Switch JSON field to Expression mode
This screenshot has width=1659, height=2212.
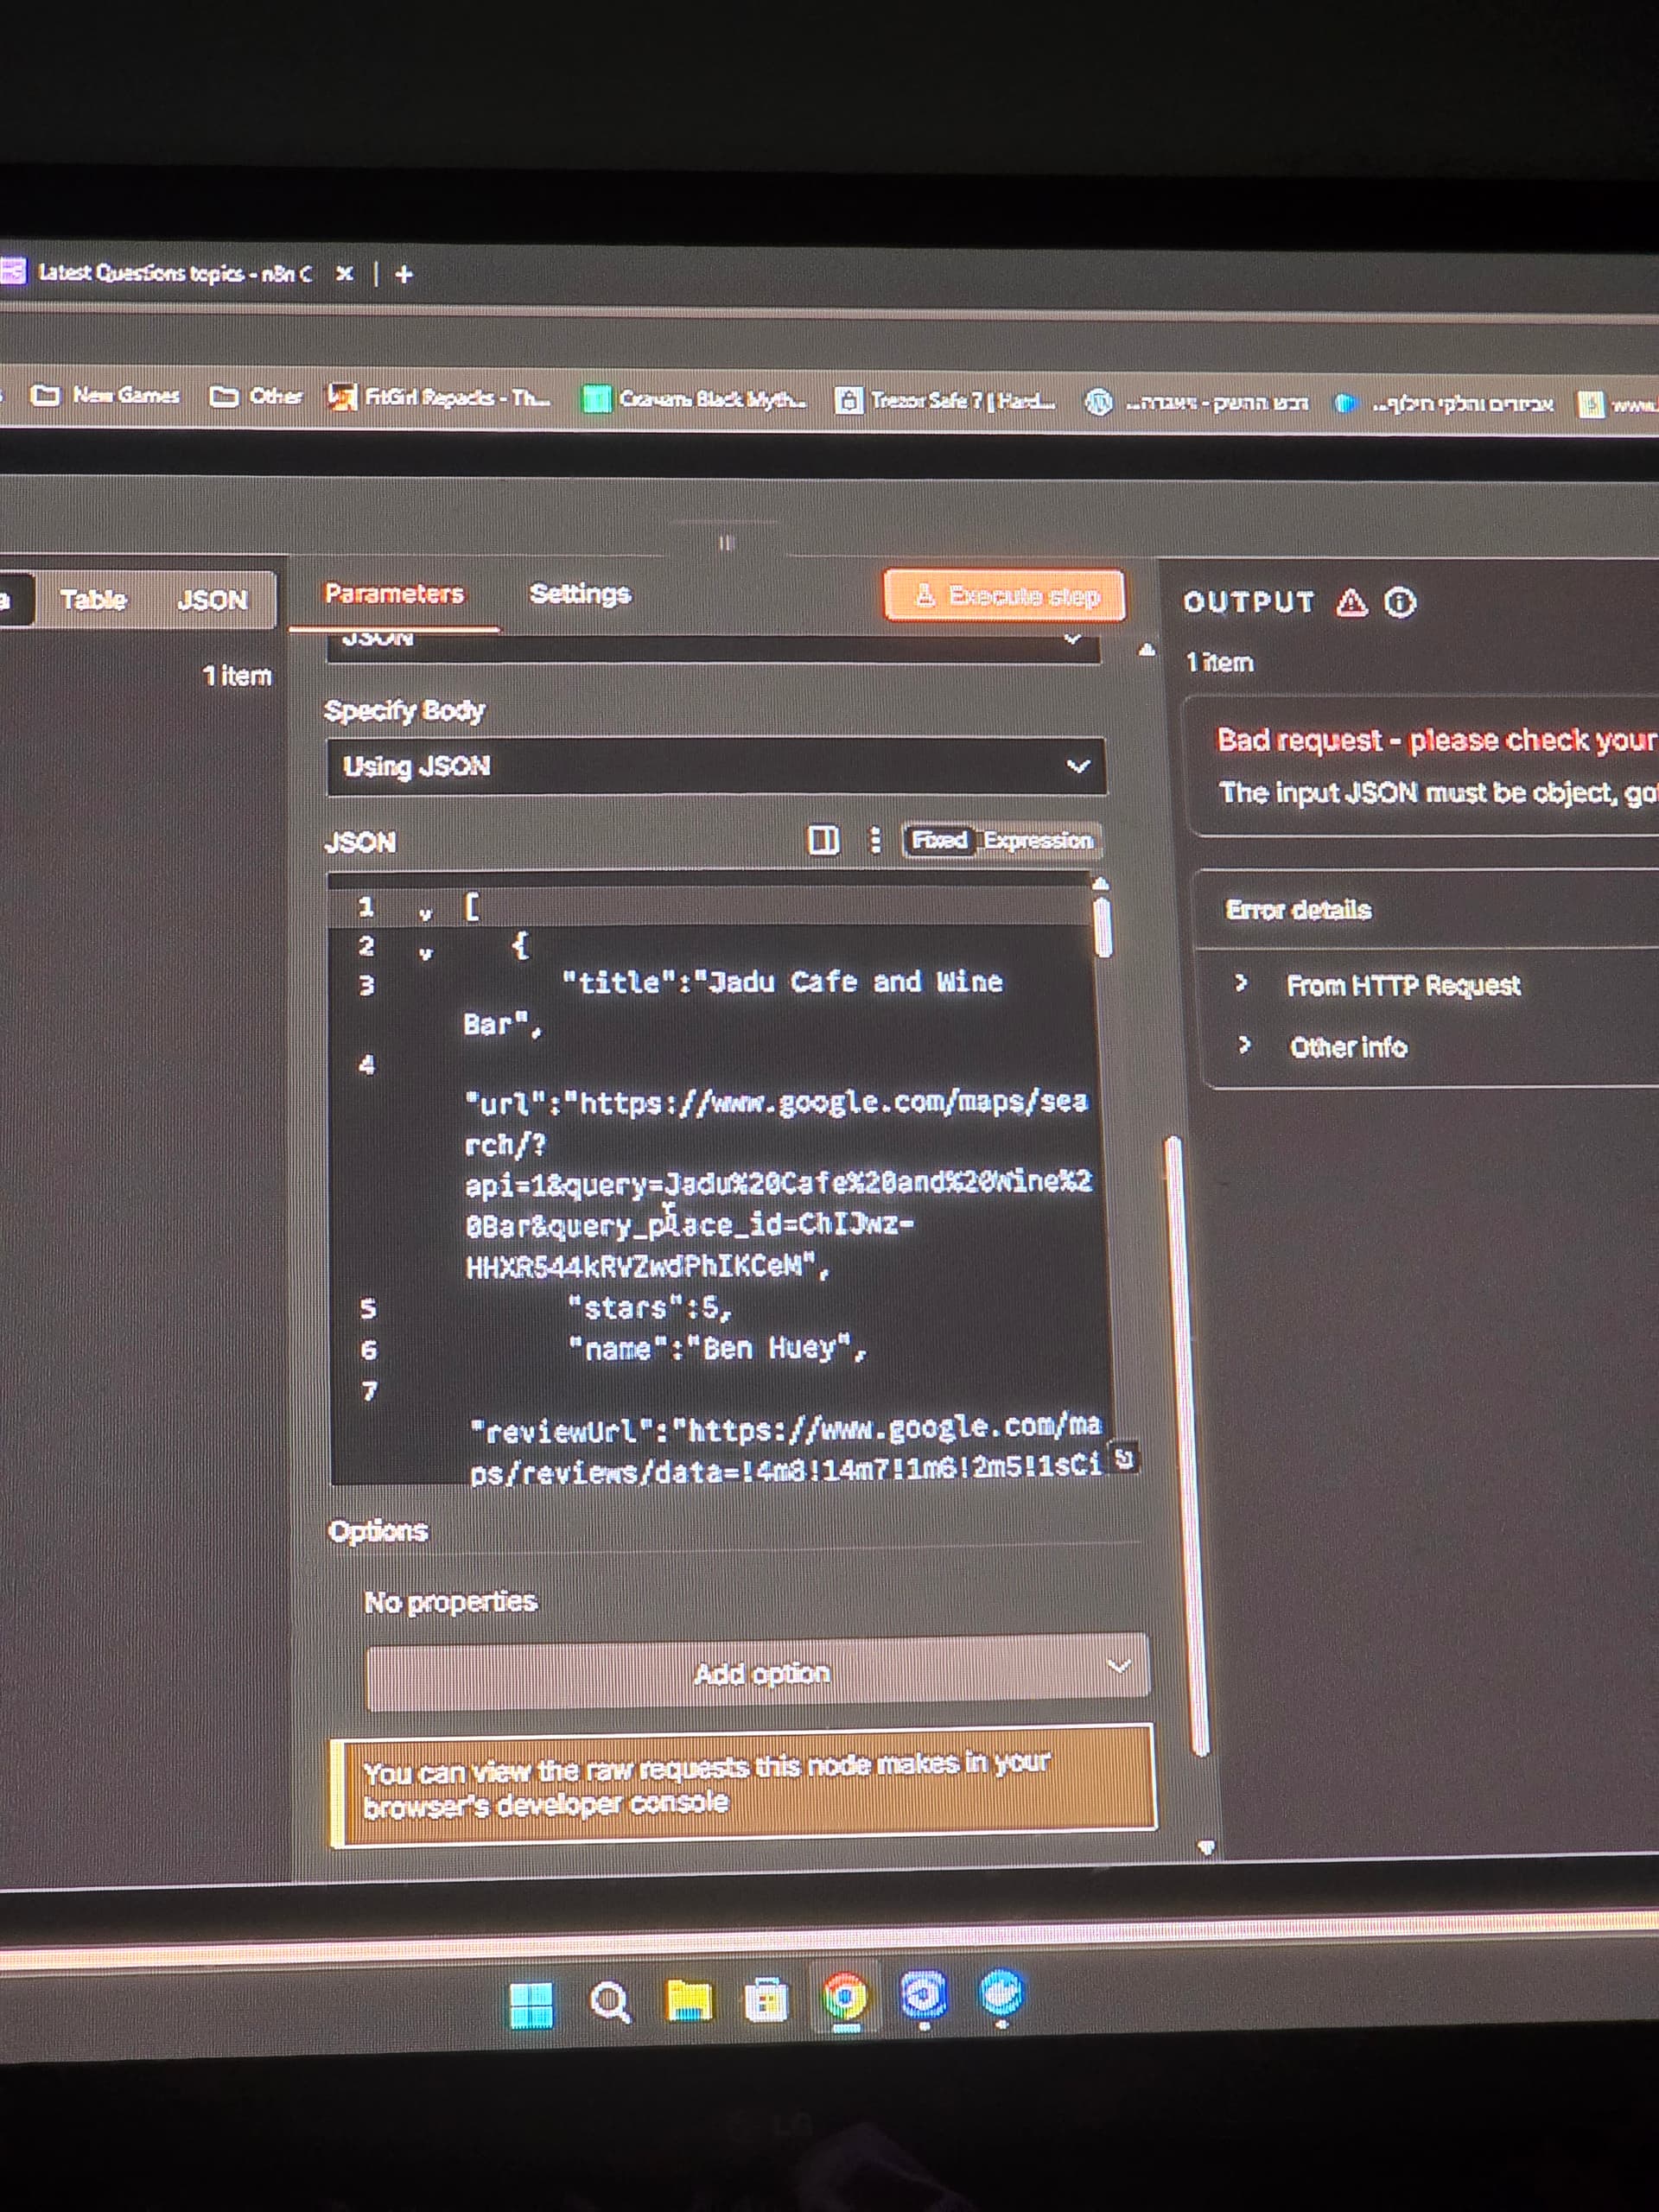[1037, 840]
